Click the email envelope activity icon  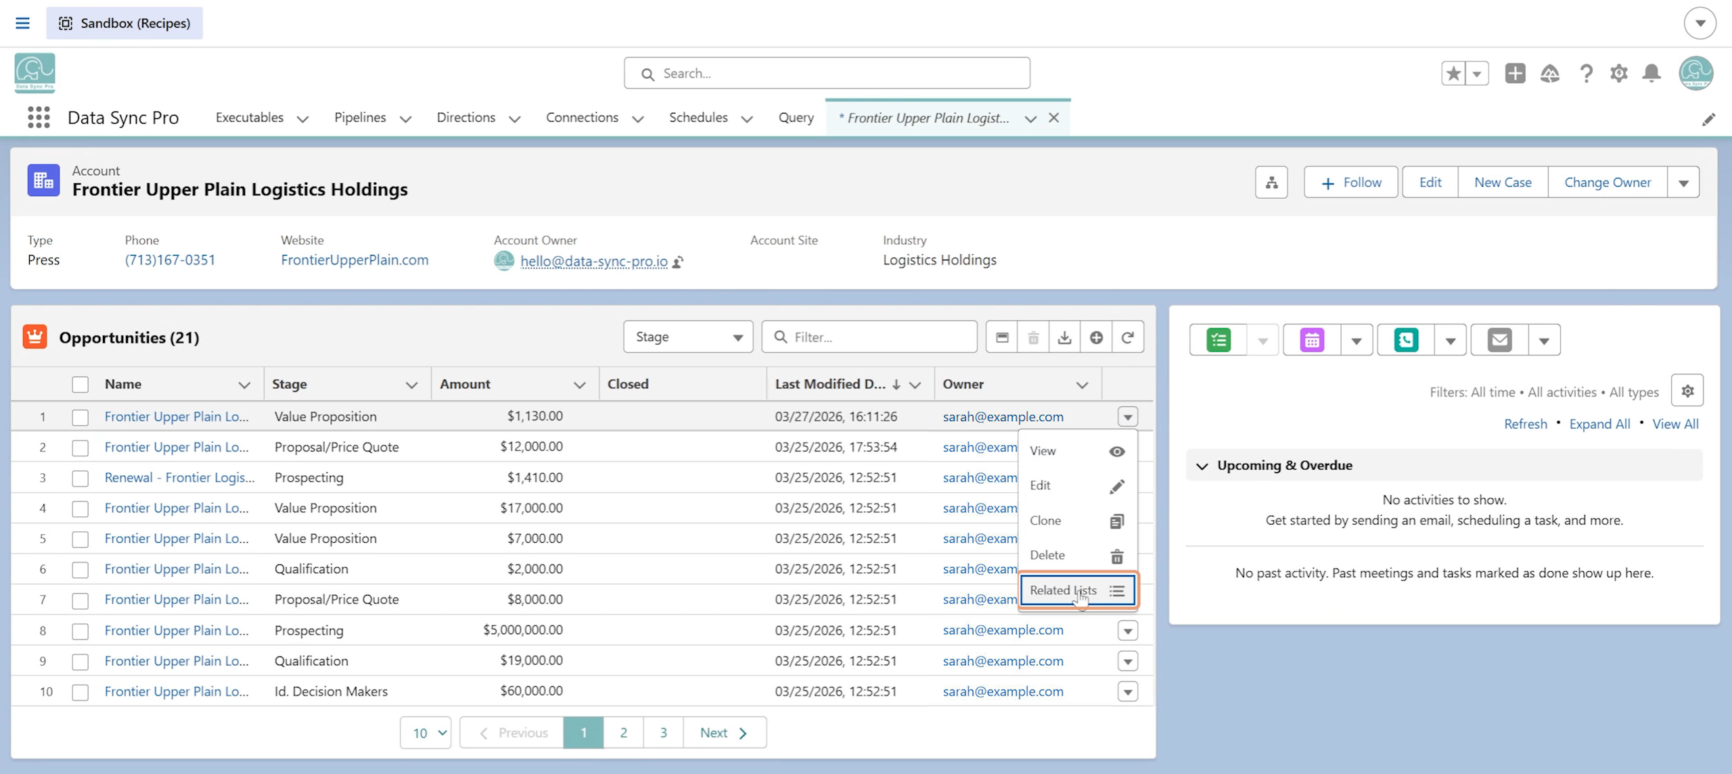(1499, 340)
